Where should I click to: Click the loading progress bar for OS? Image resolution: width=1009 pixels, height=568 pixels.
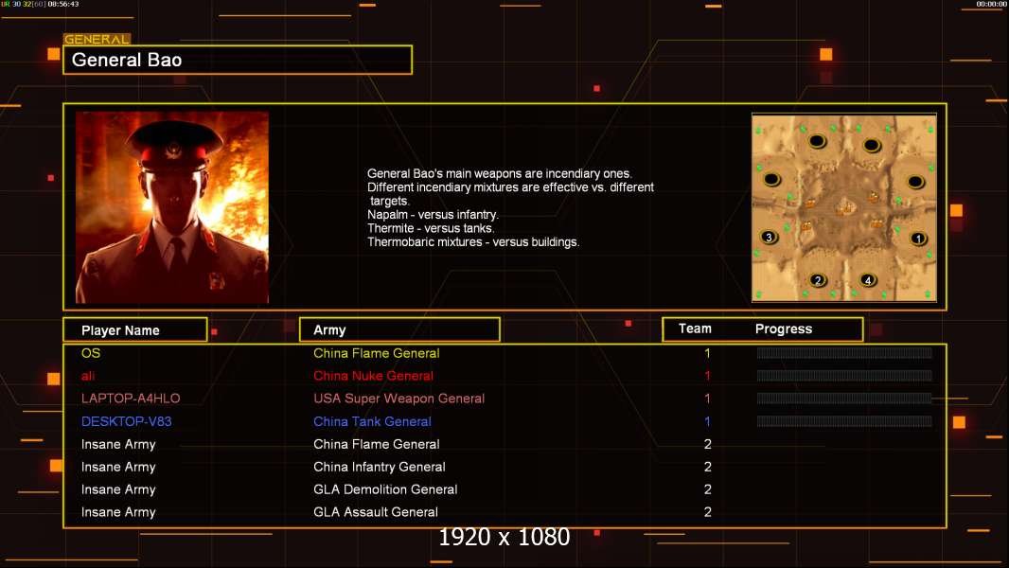tap(844, 352)
